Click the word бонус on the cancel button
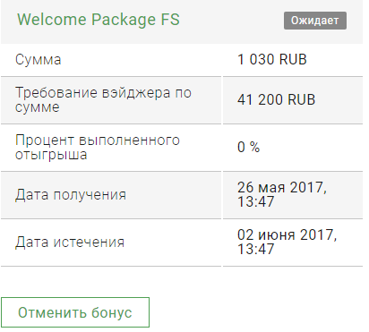The image size is (369, 332). 112,312
